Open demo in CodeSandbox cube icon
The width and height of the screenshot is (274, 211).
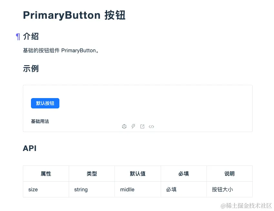point(124,126)
